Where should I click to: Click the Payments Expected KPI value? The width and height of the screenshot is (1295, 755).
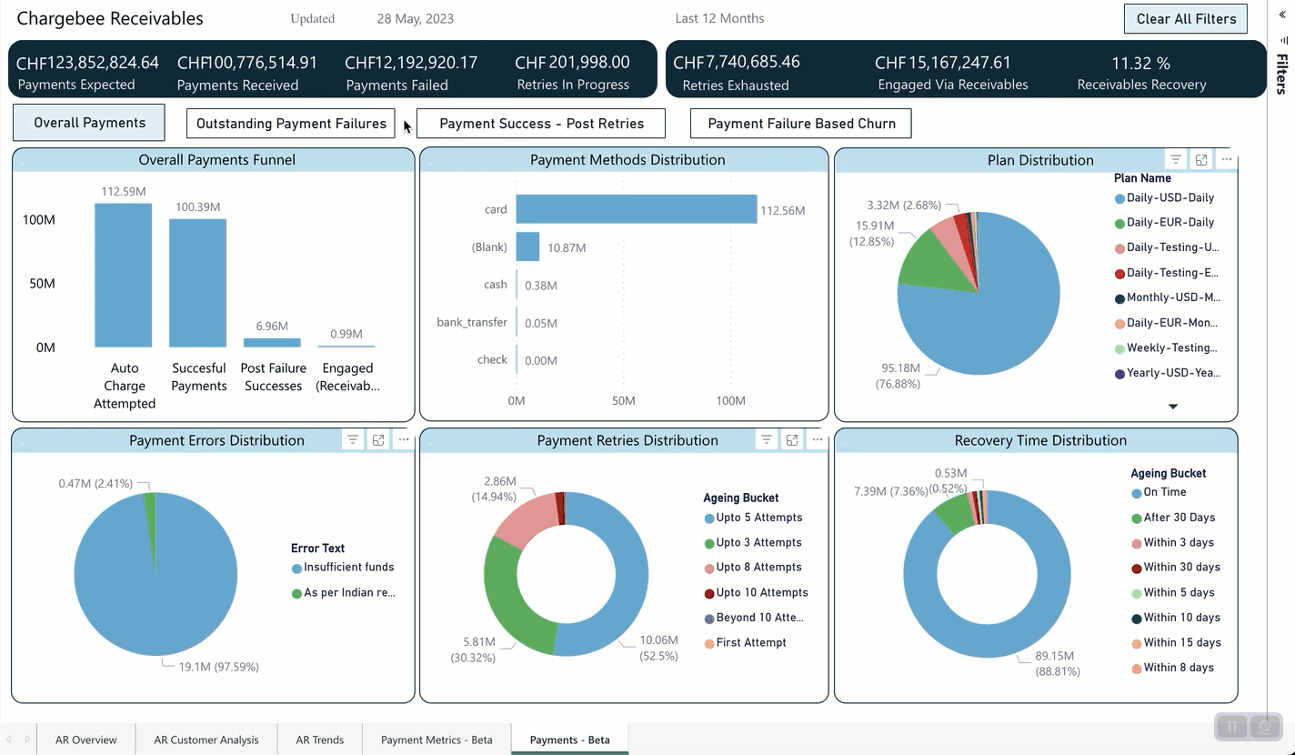[87, 63]
